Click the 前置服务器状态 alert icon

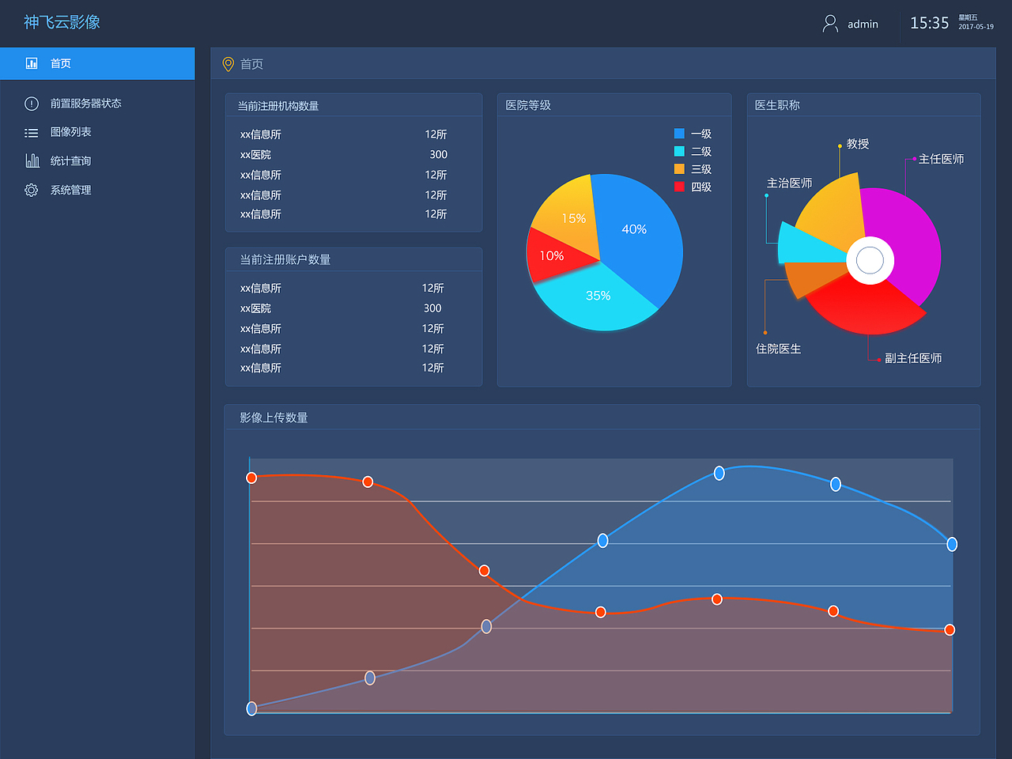point(32,104)
